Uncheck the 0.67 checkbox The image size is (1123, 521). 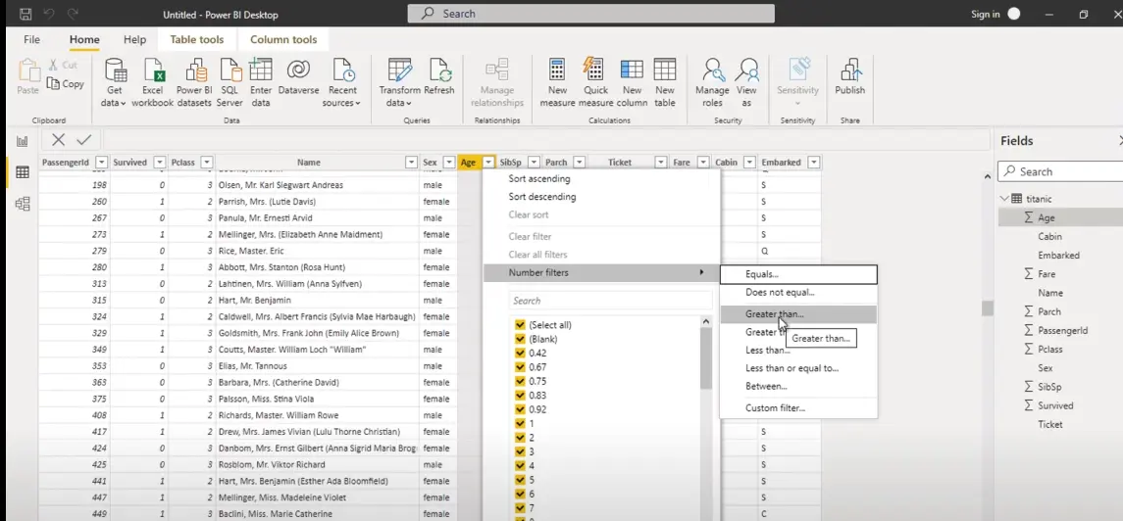pos(520,367)
